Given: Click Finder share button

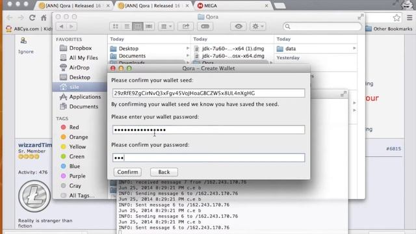Looking at the screenshot, I should (185, 26).
